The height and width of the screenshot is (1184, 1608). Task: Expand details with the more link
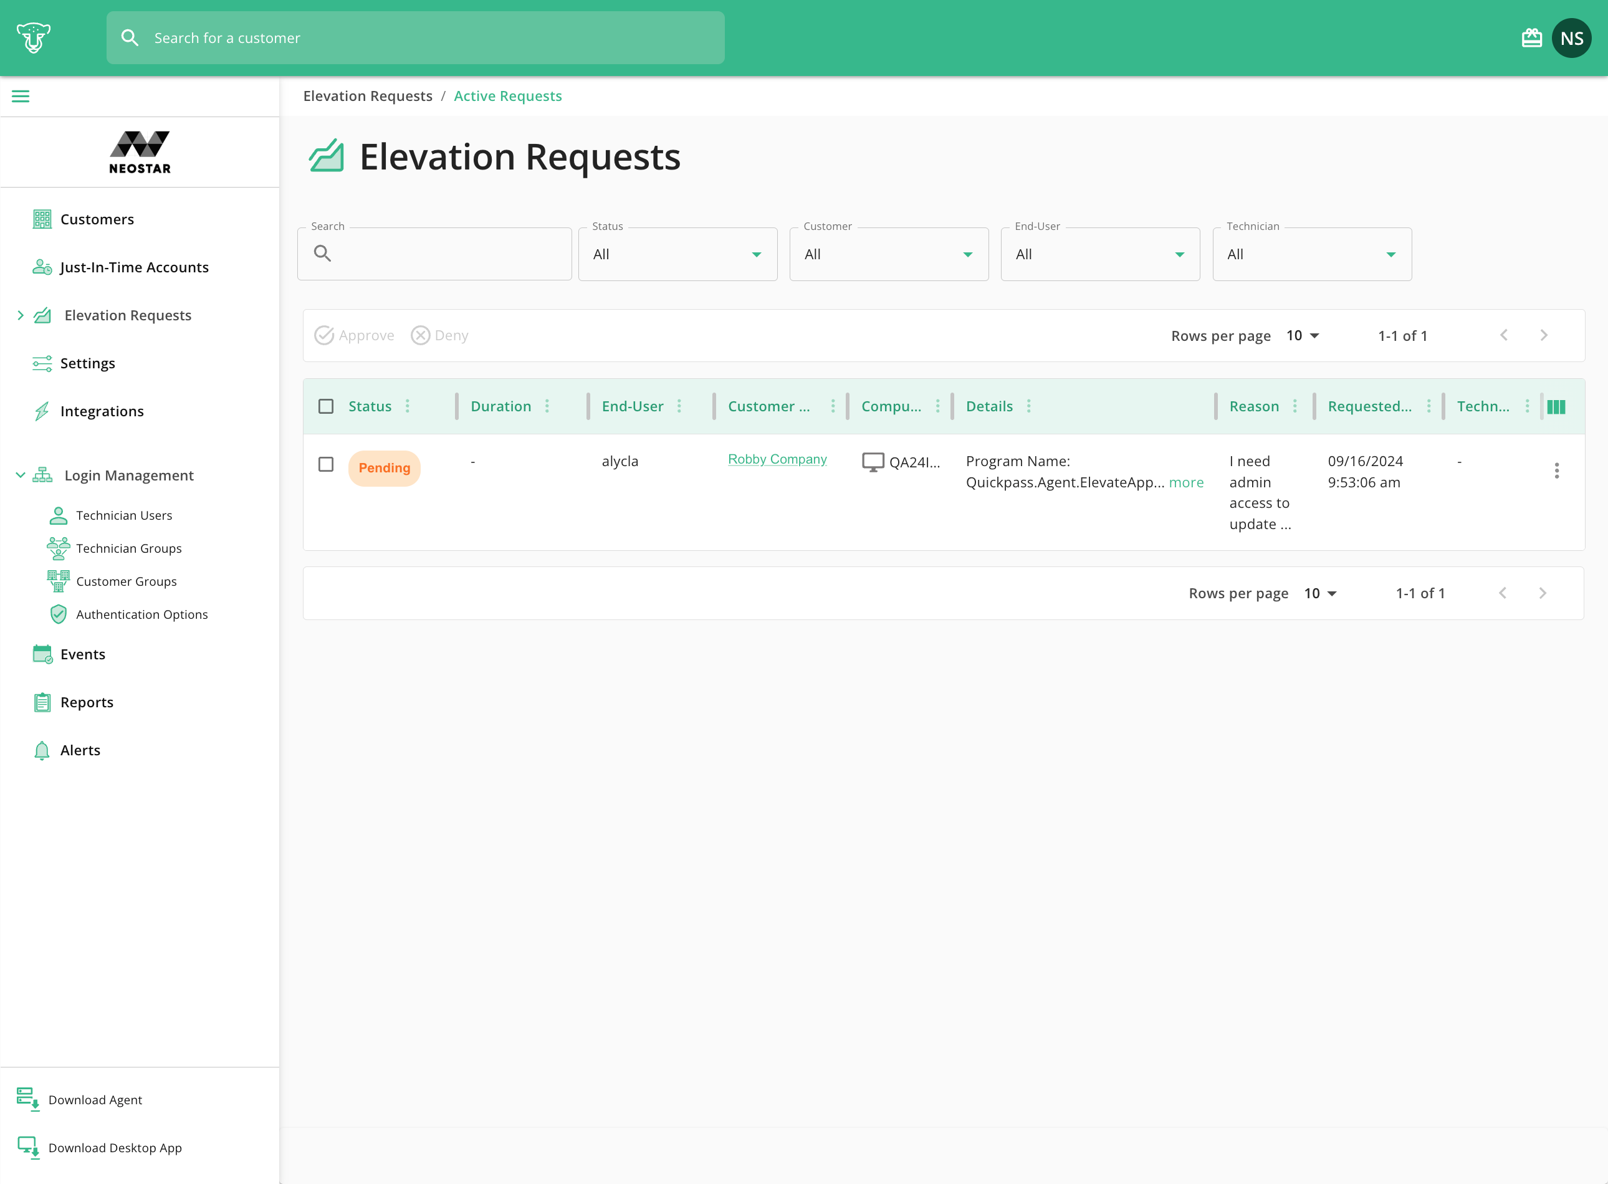(x=1186, y=482)
